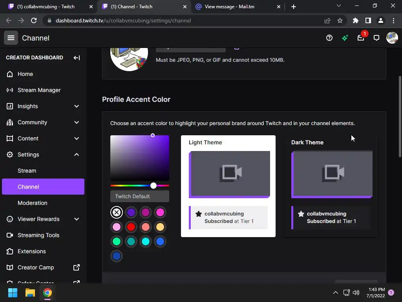Click the Light Theme video preview

[x=229, y=174]
